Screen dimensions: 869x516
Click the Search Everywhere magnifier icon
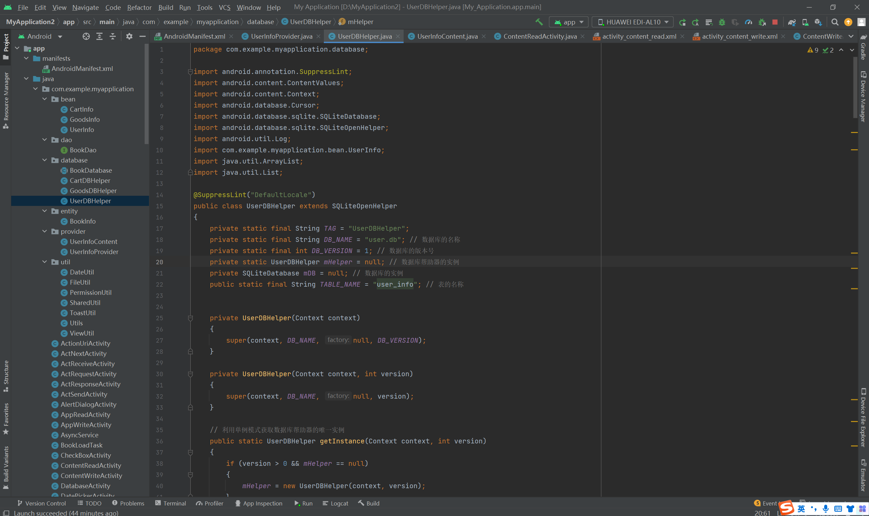[835, 22]
